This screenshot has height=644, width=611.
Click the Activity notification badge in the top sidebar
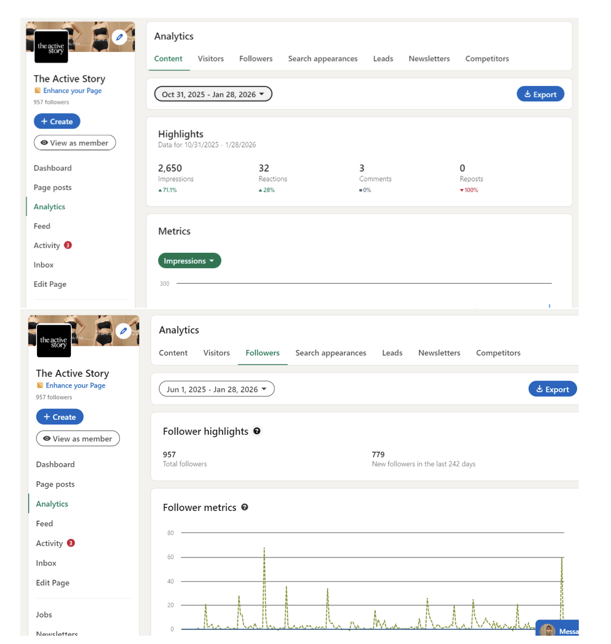coord(68,245)
